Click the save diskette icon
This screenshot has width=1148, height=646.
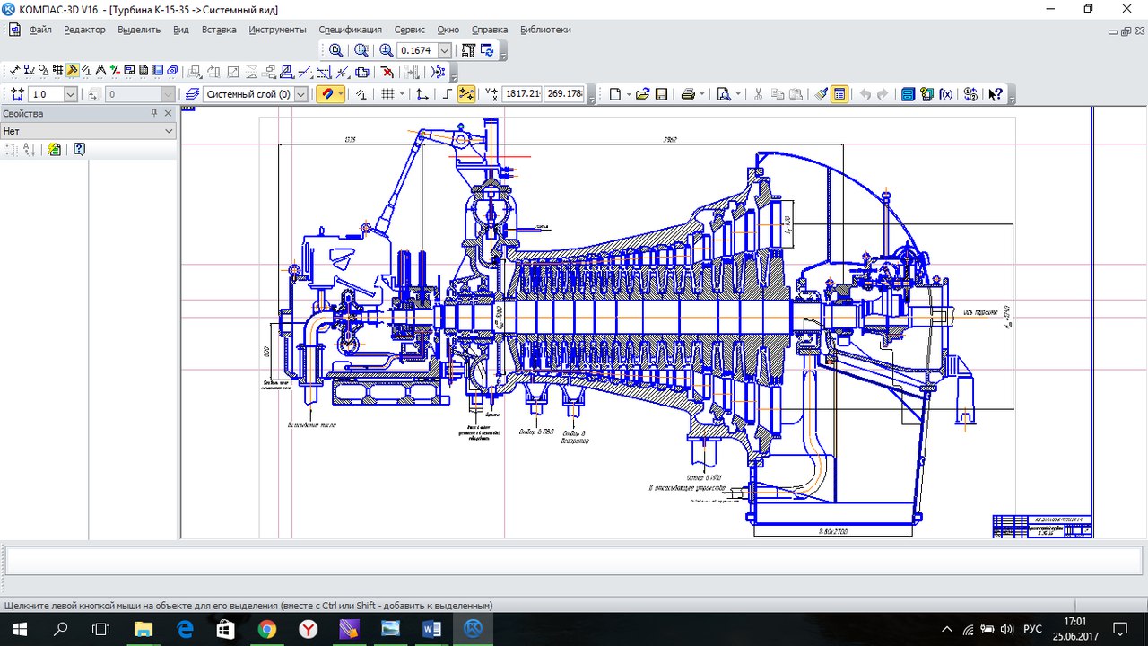661,94
